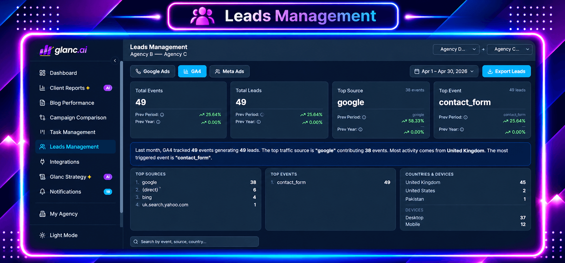
Task: Click the sidebar vertical scrollbar
Action: click(122, 137)
